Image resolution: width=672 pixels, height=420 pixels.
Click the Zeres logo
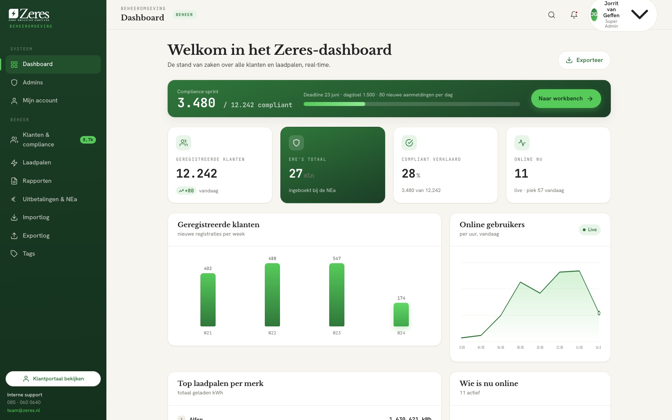pos(29,15)
